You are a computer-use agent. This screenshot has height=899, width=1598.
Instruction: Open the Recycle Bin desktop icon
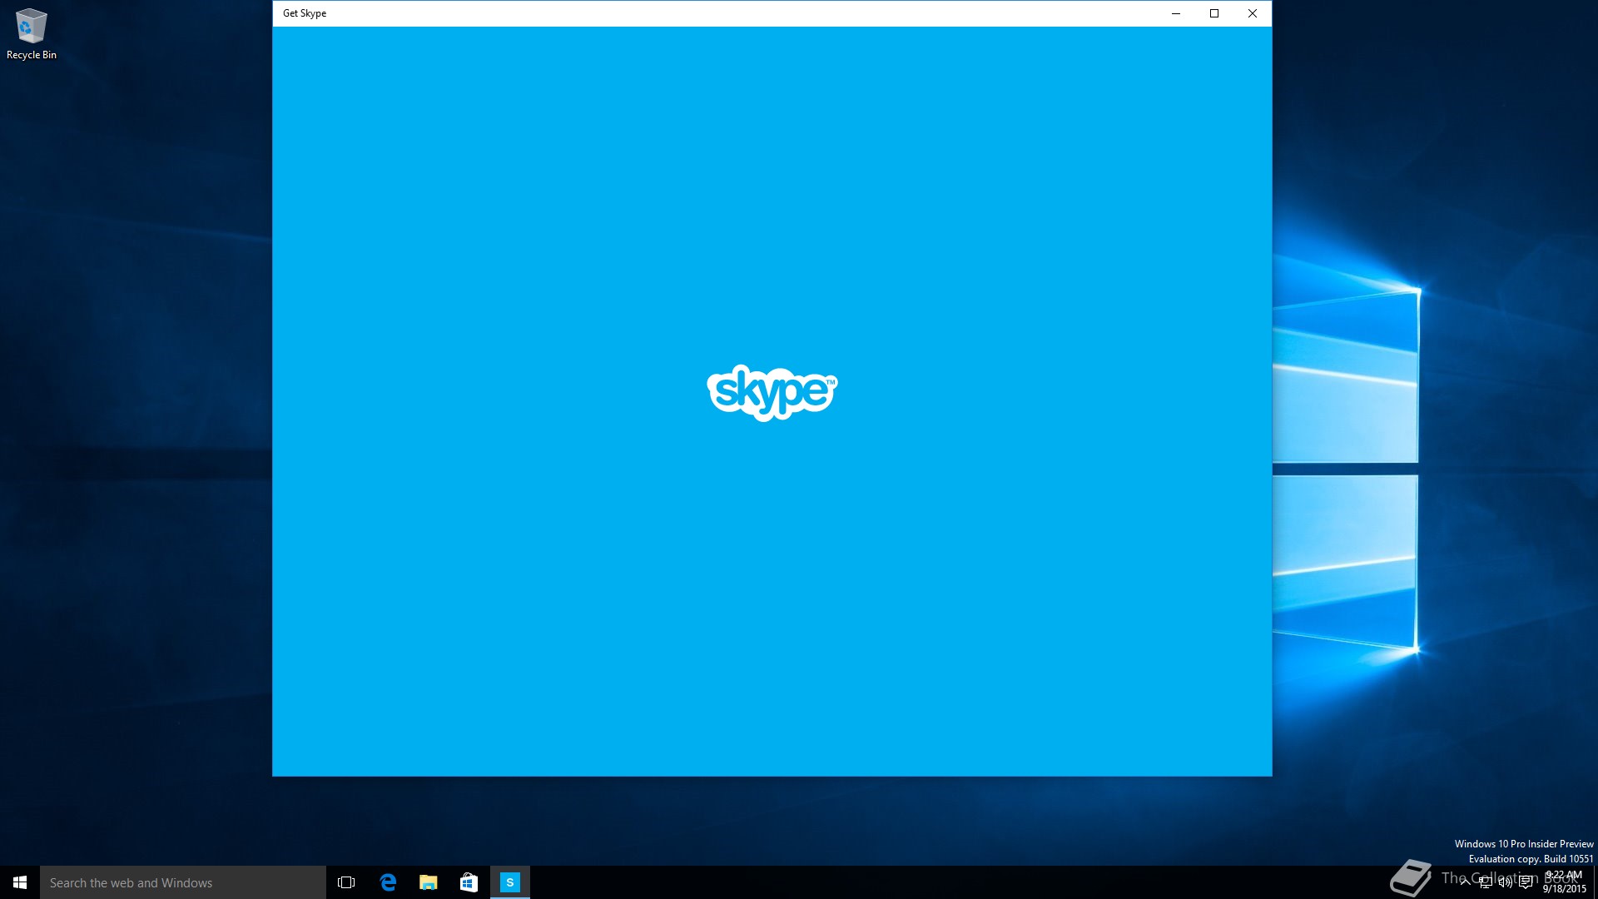point(32,34)
